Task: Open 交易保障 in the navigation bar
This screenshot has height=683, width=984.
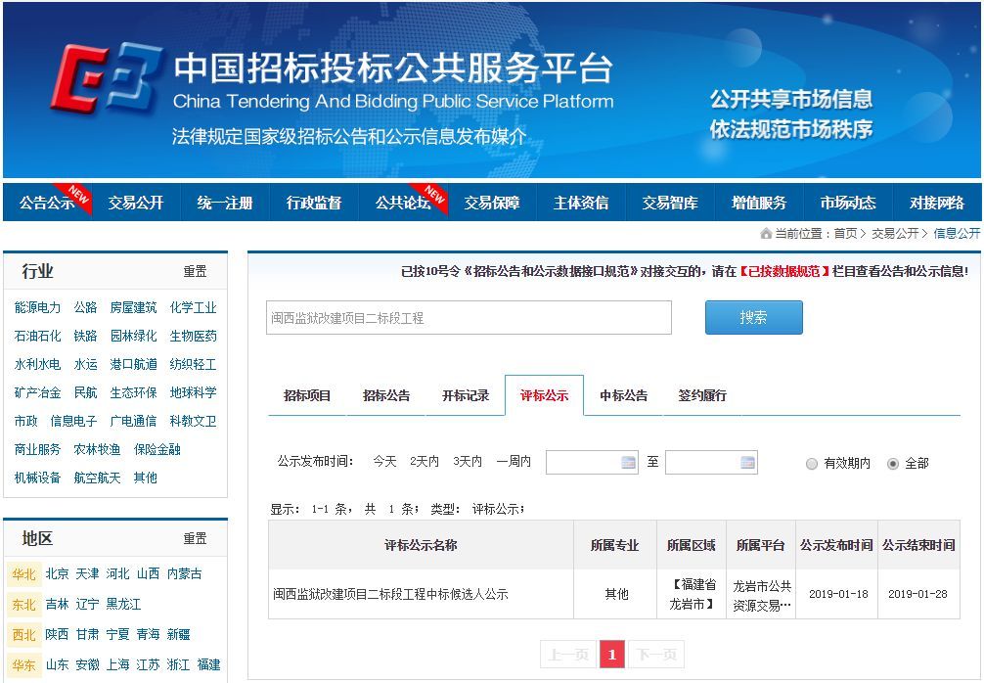Action: click(x=492, y=203)
